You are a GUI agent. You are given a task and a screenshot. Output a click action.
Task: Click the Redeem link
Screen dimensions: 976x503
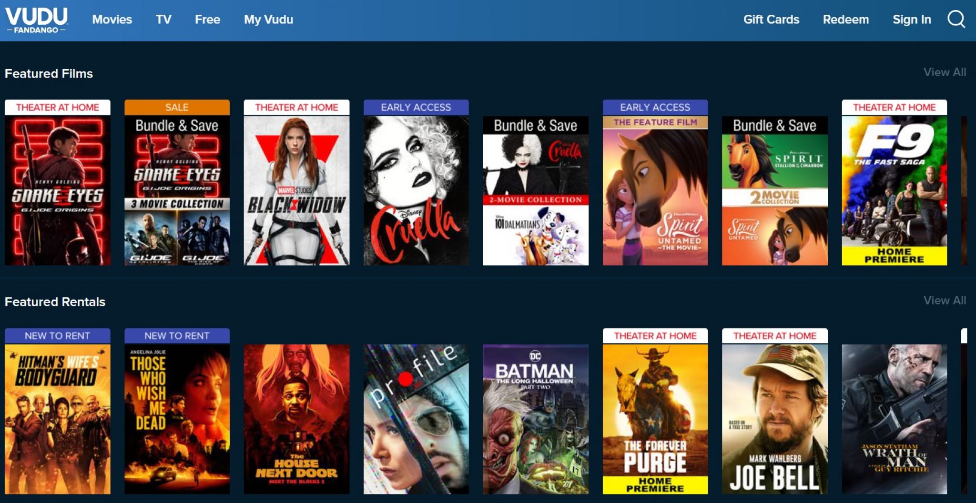point(846,20)
